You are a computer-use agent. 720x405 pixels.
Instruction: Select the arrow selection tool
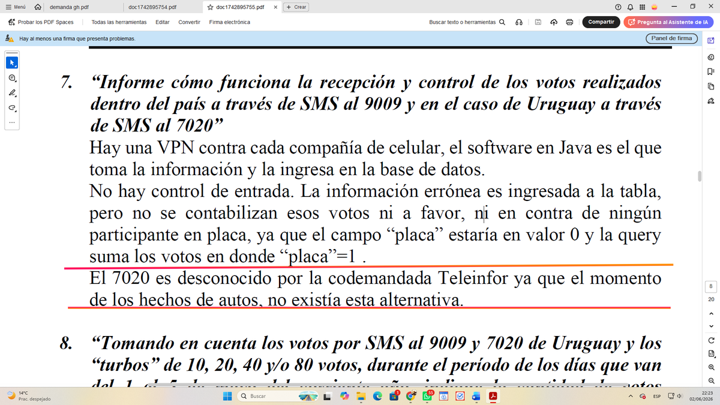pyautogui.click(x=12, y=62)
